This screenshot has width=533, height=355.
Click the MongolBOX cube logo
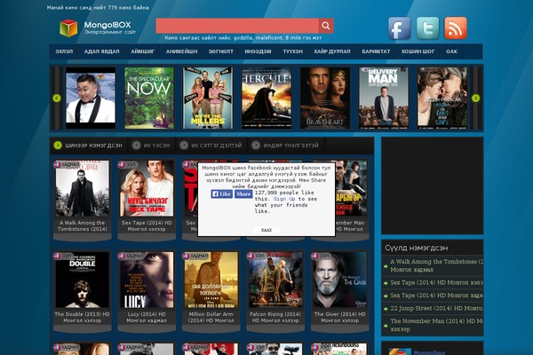pos(68,28)
